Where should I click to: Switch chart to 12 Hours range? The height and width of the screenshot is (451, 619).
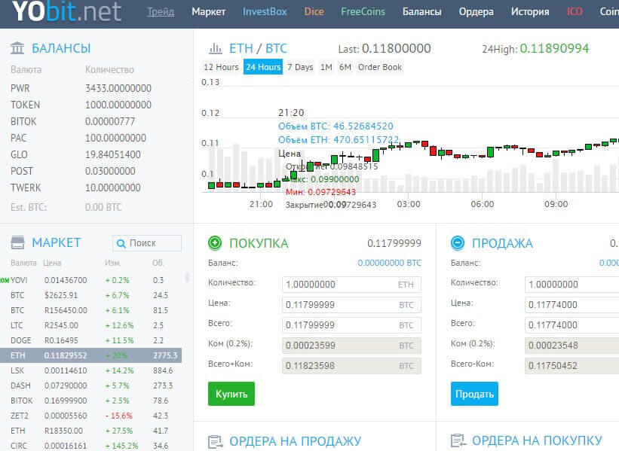(221, 67)
